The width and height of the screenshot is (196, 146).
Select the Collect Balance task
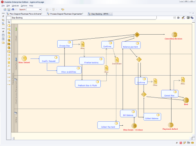pos(152,117)
